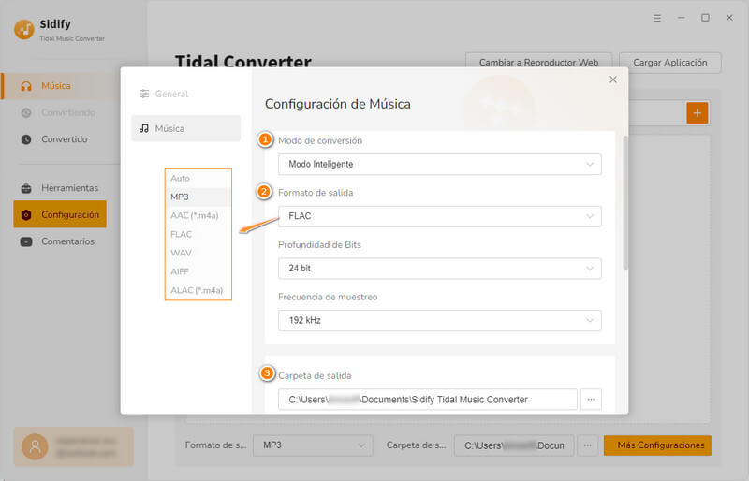The height and width of the screenshot is (481, 749).
Task: Browse folder via bottom bar ellipsis button
Action: coord(588,445)
